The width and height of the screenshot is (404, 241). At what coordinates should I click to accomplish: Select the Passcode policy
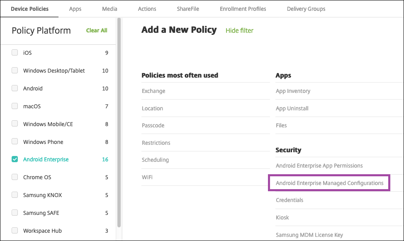click(153, 125)
